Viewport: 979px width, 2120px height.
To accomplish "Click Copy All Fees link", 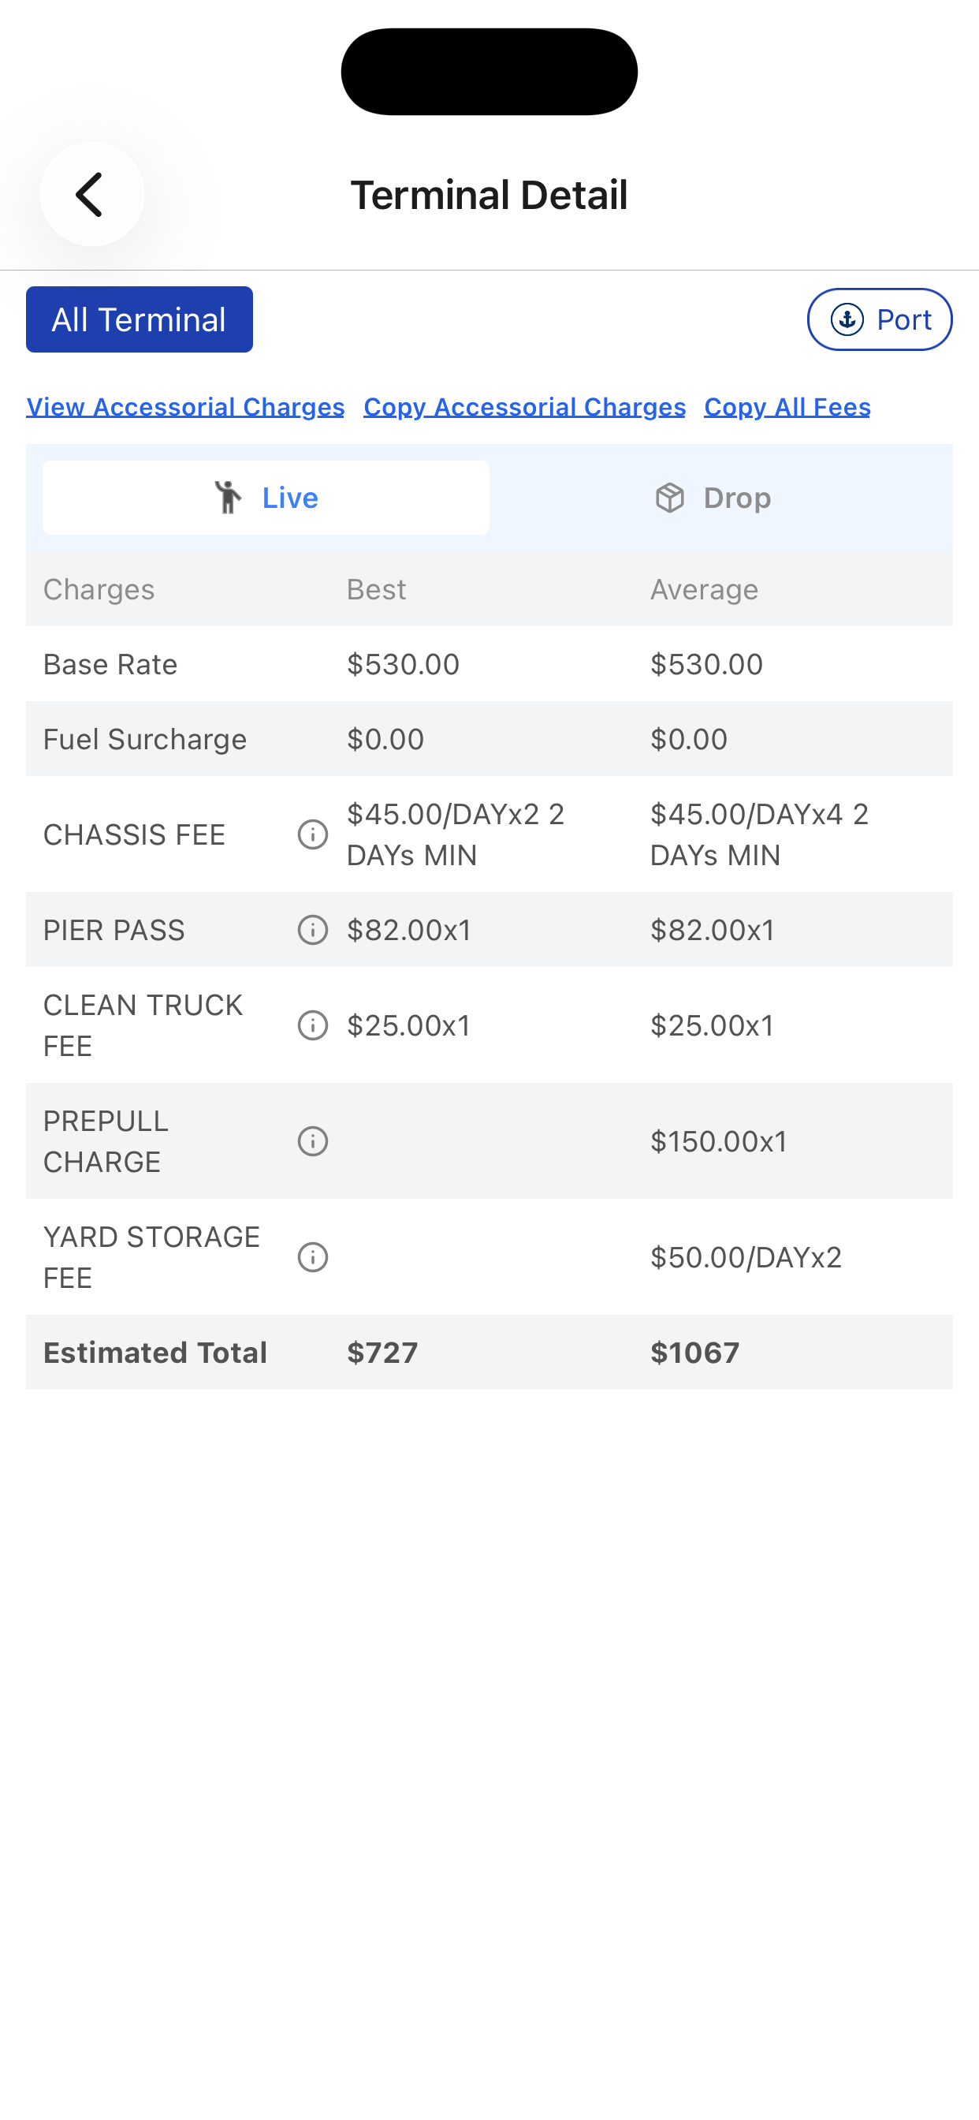I will tap(787, 406).
